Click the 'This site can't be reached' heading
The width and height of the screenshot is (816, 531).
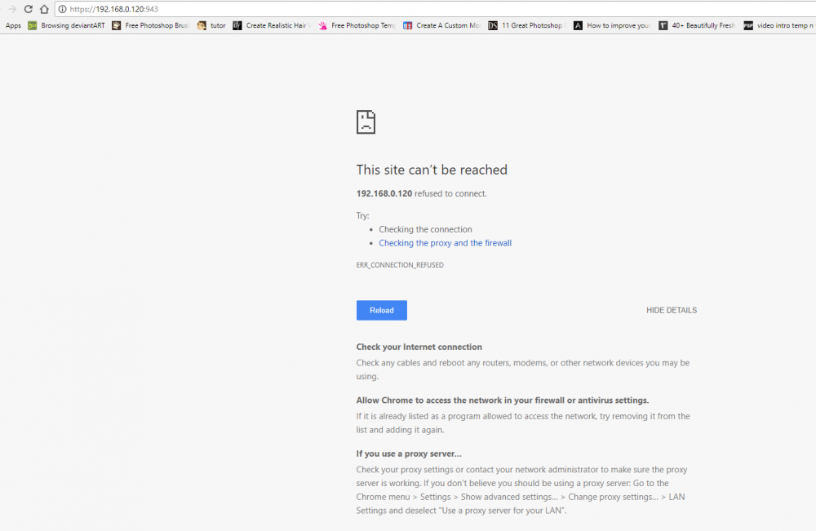tap(432, 170)
